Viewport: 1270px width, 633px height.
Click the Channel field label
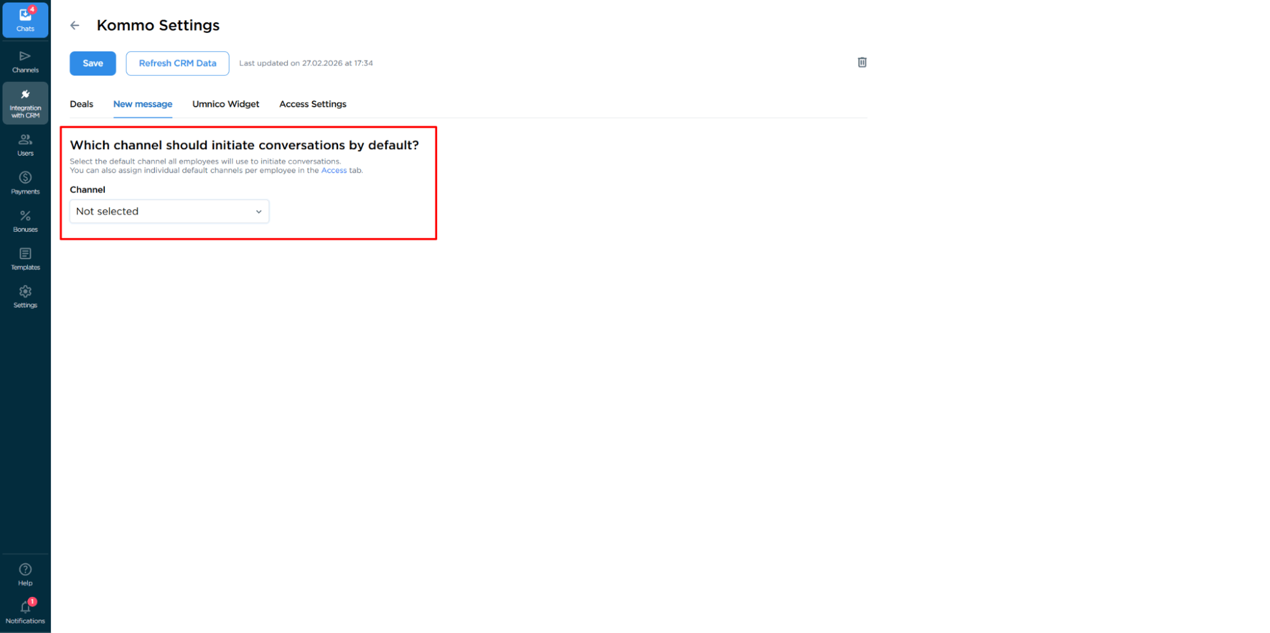click(88, 190)
